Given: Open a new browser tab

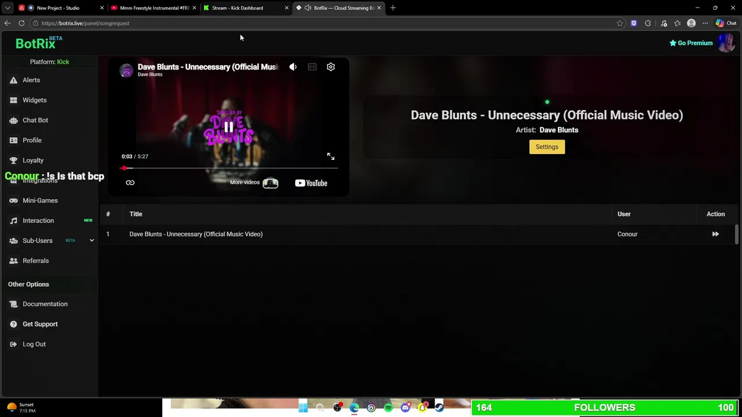Looking at the screenshot, I should coord(393,8).
